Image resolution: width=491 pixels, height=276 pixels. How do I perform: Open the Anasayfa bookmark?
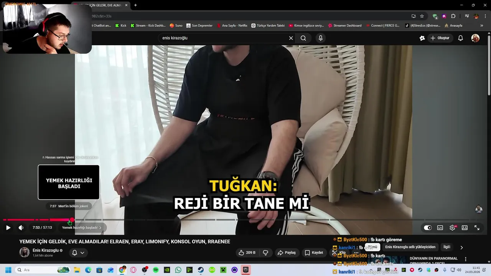[453, 26]
